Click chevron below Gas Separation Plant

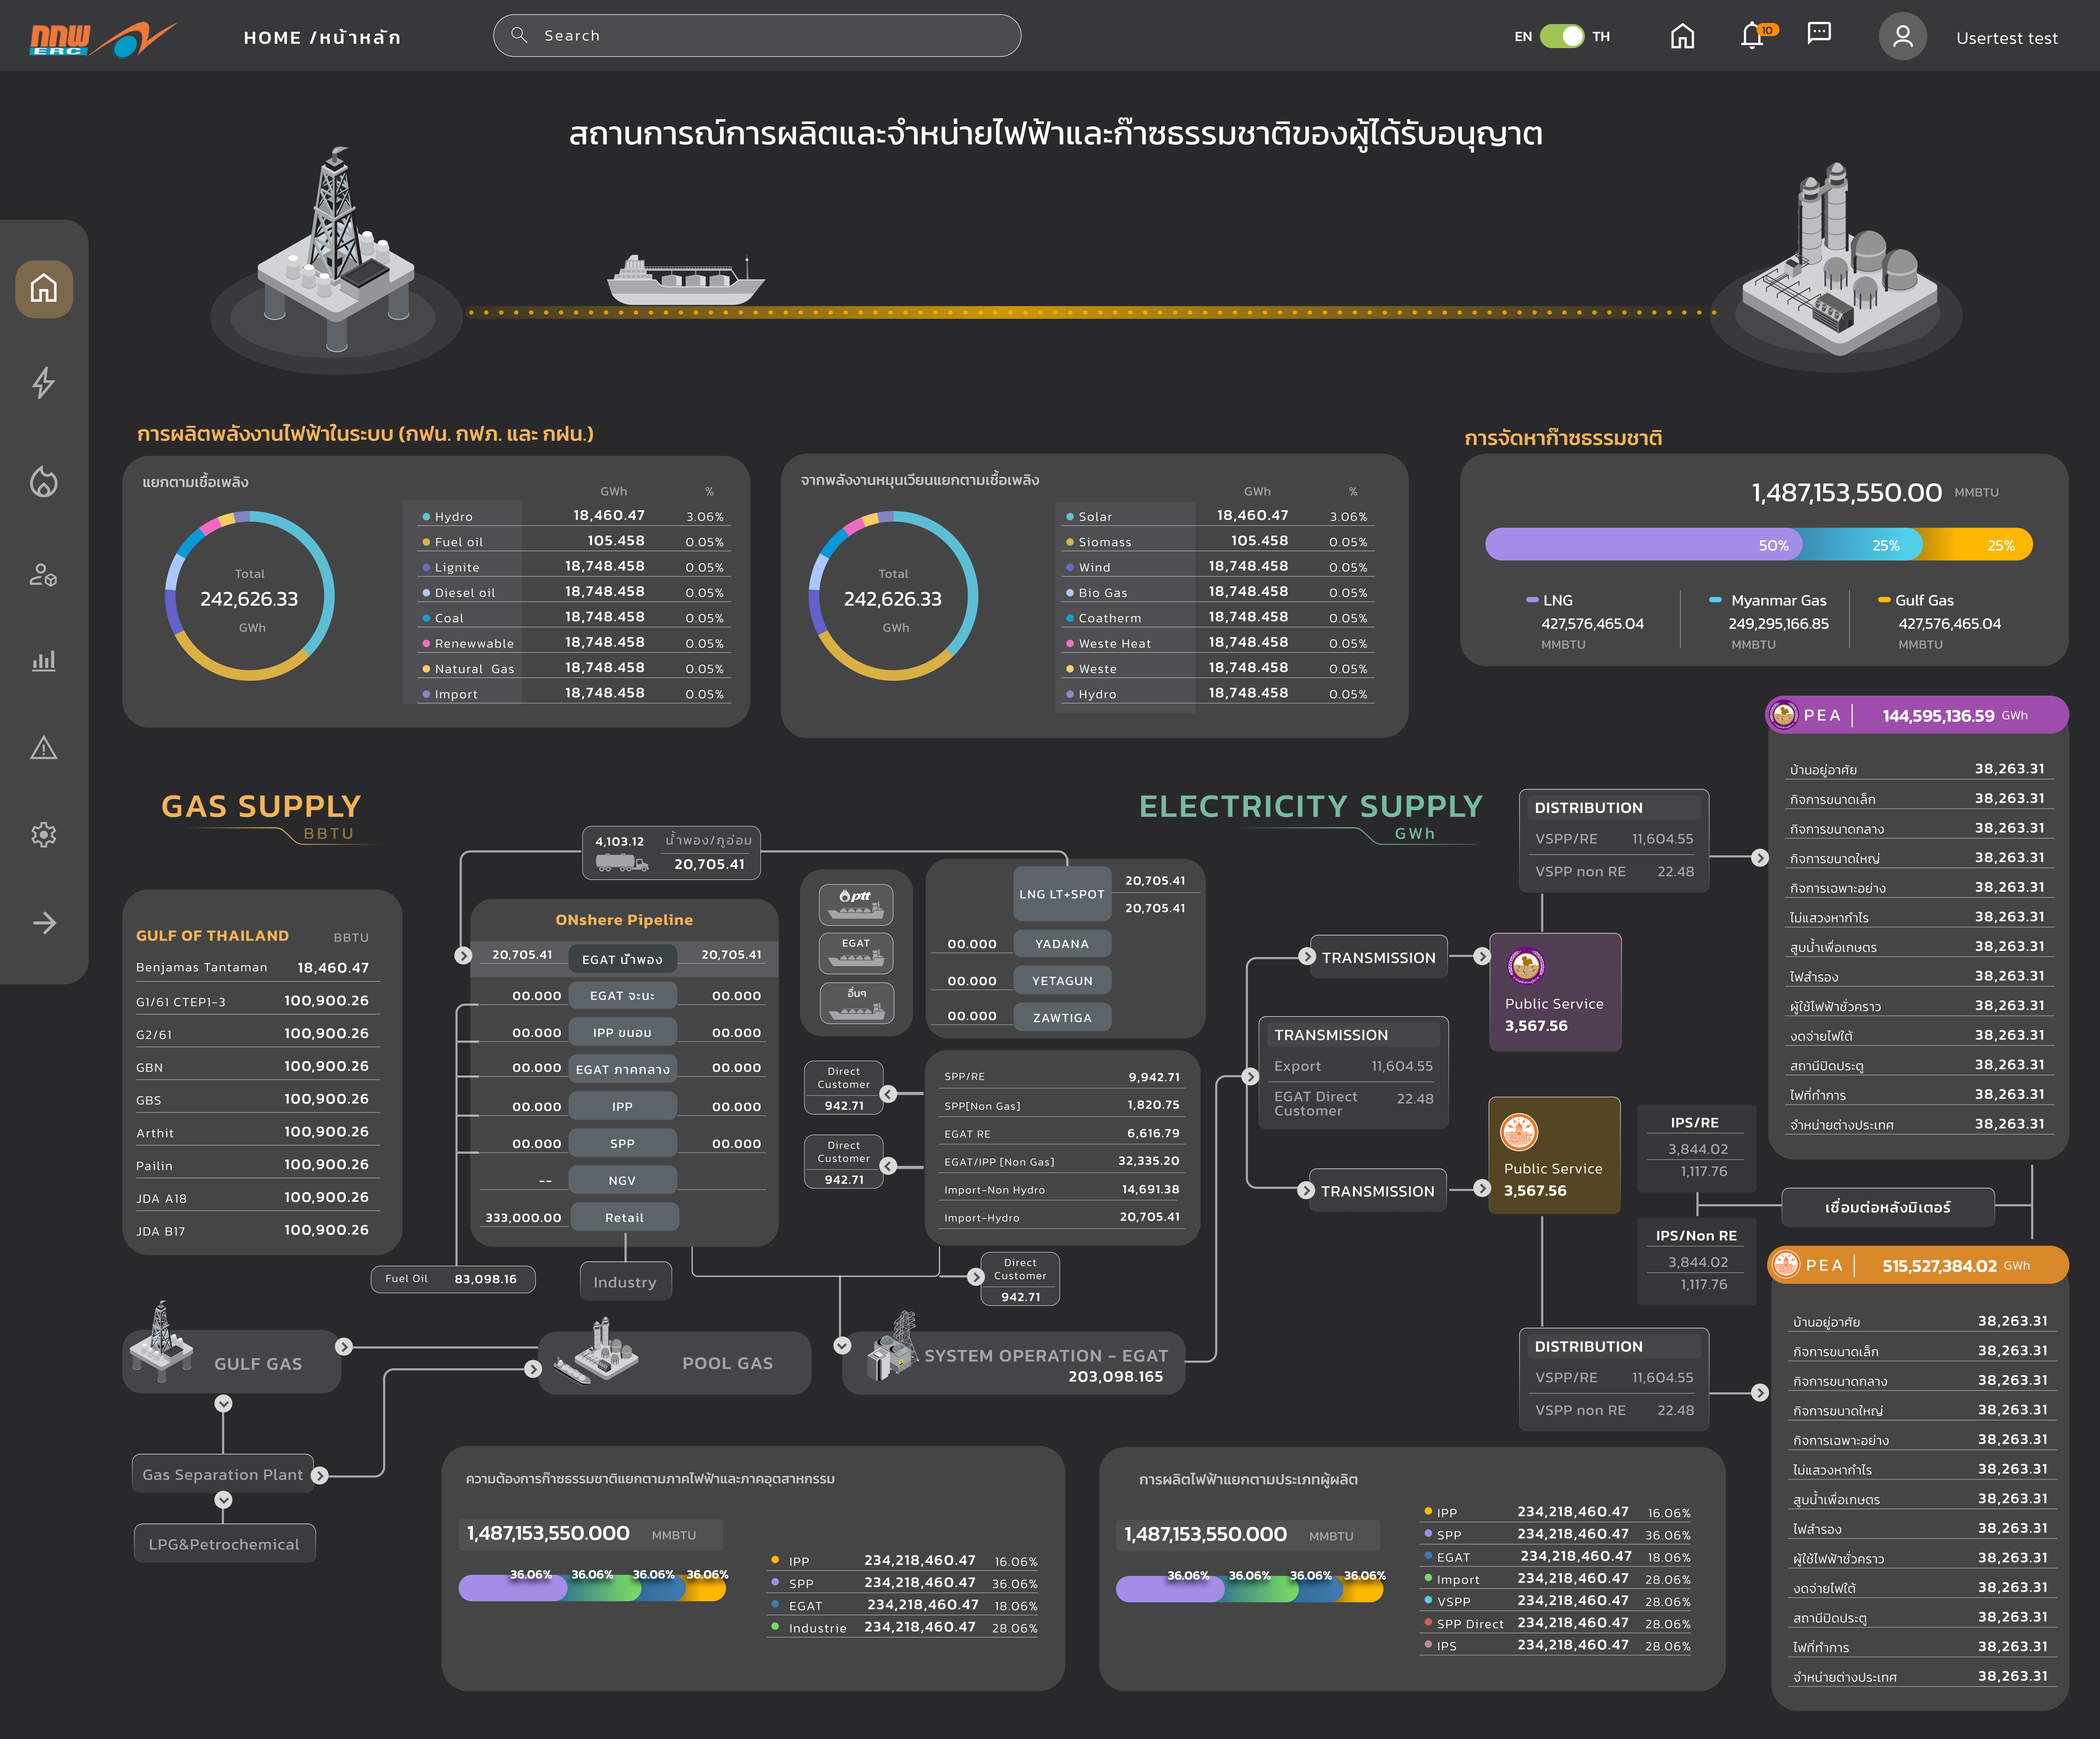click(x=224, y=1500)
